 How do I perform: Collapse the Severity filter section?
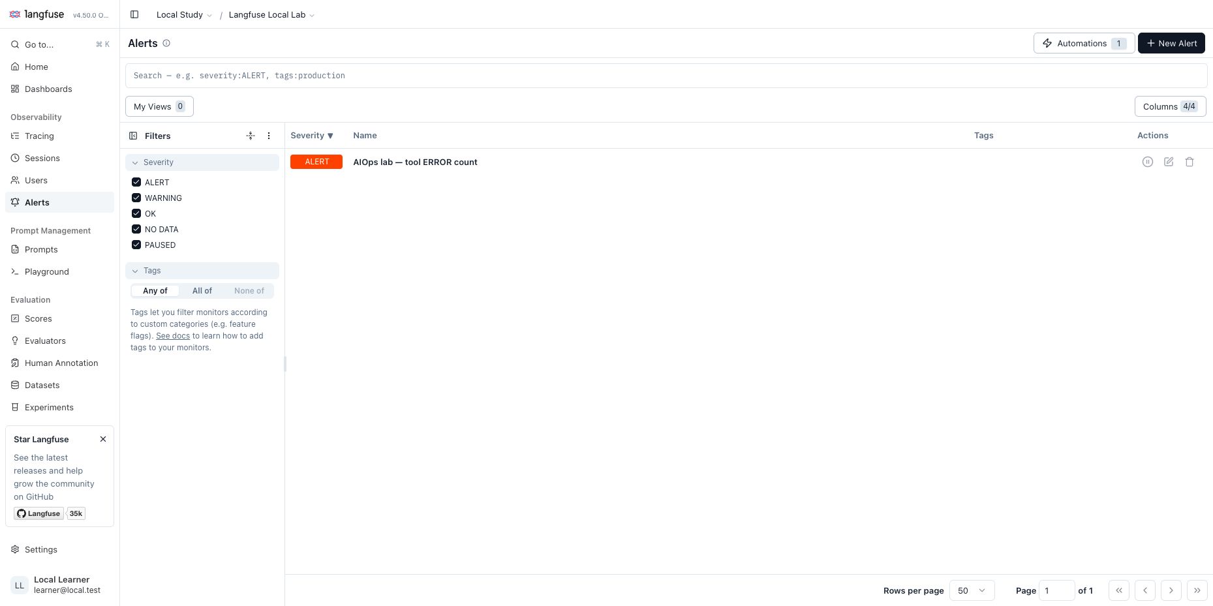[x=202, y=162]
